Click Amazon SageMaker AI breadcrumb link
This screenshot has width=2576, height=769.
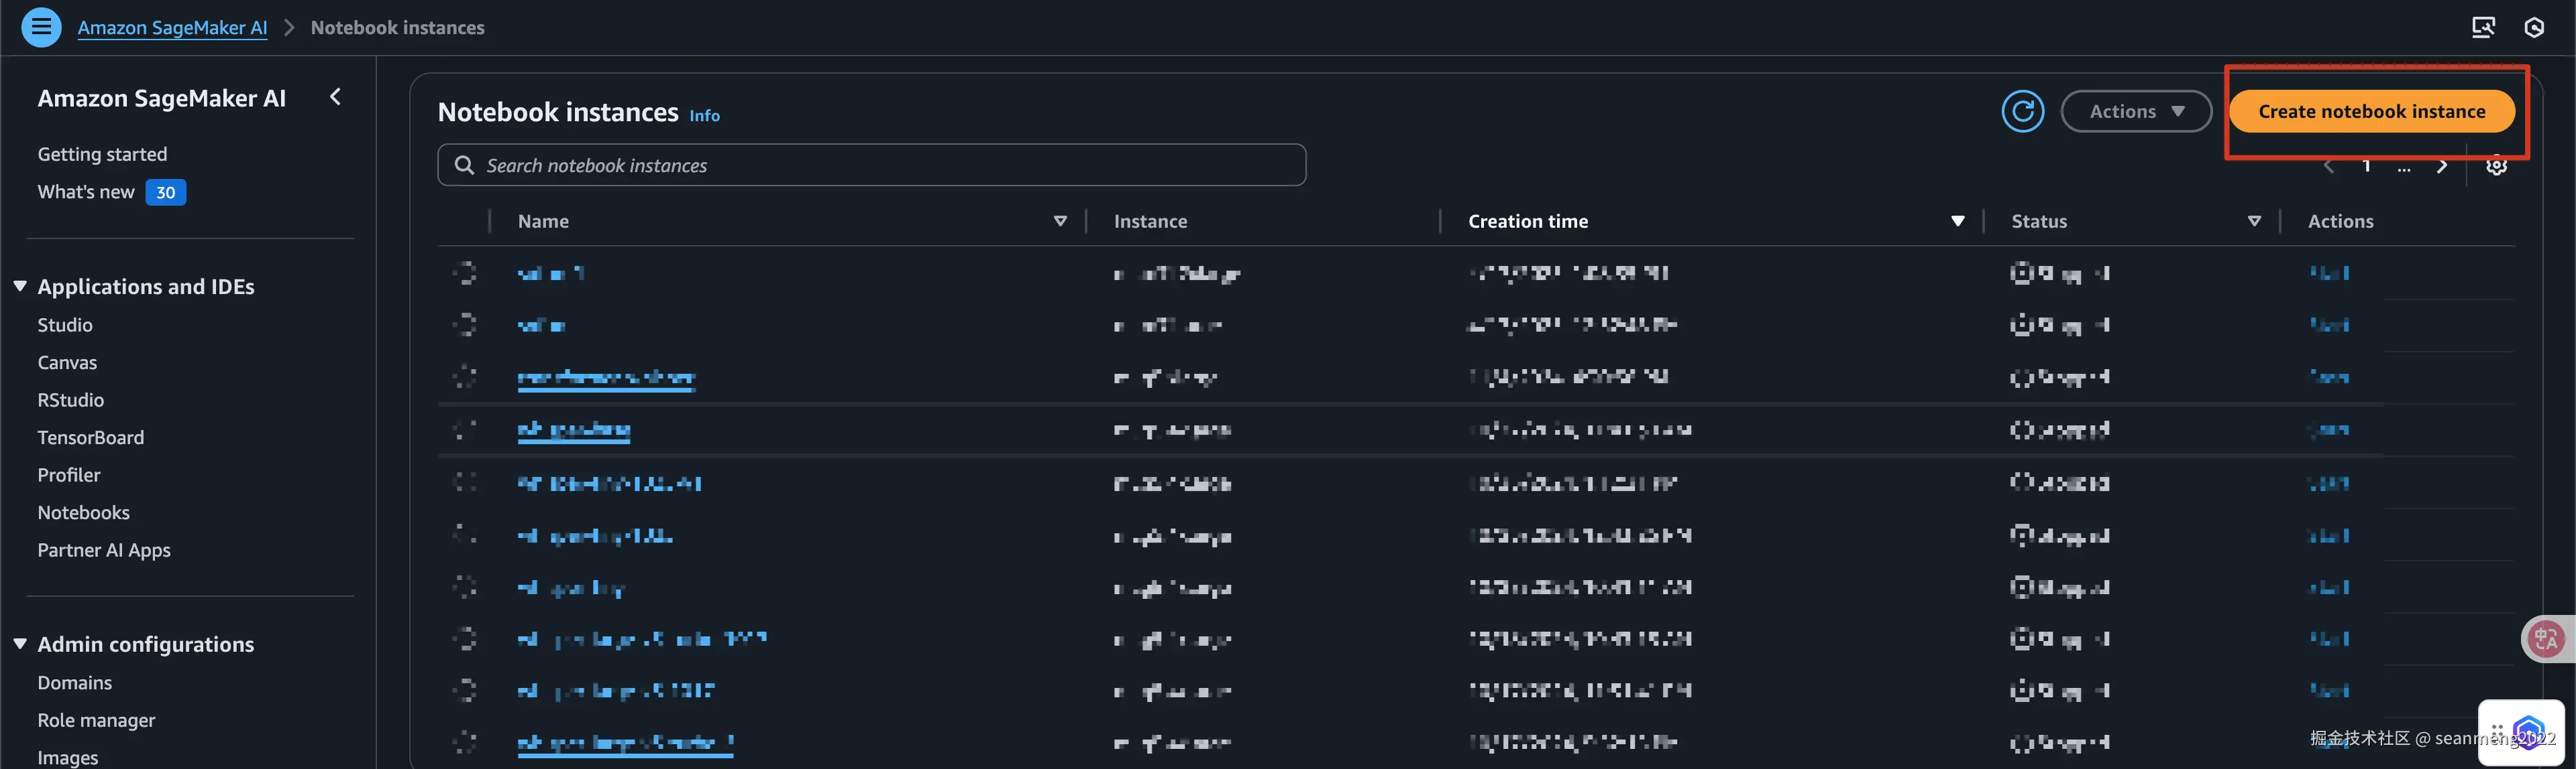click(x=172, y=28)
